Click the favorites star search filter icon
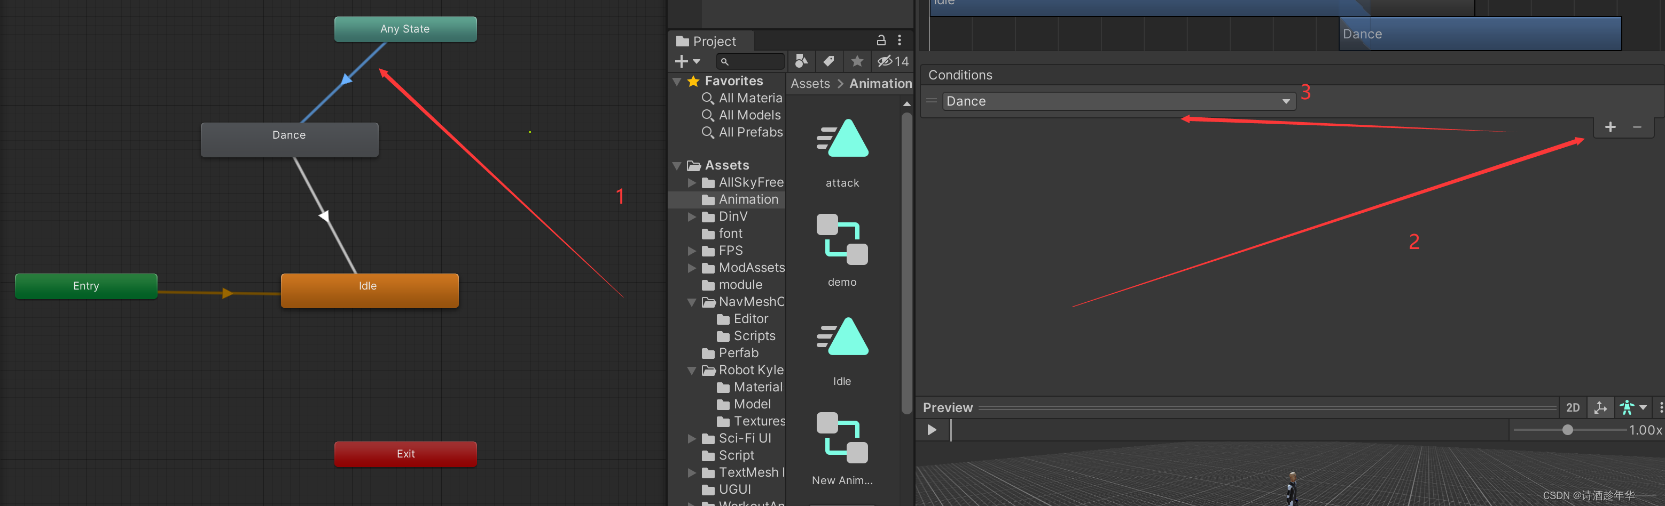 (857, 61)
